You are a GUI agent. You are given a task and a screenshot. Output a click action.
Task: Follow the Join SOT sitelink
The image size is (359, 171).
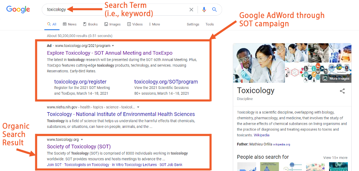coord(54,165)
